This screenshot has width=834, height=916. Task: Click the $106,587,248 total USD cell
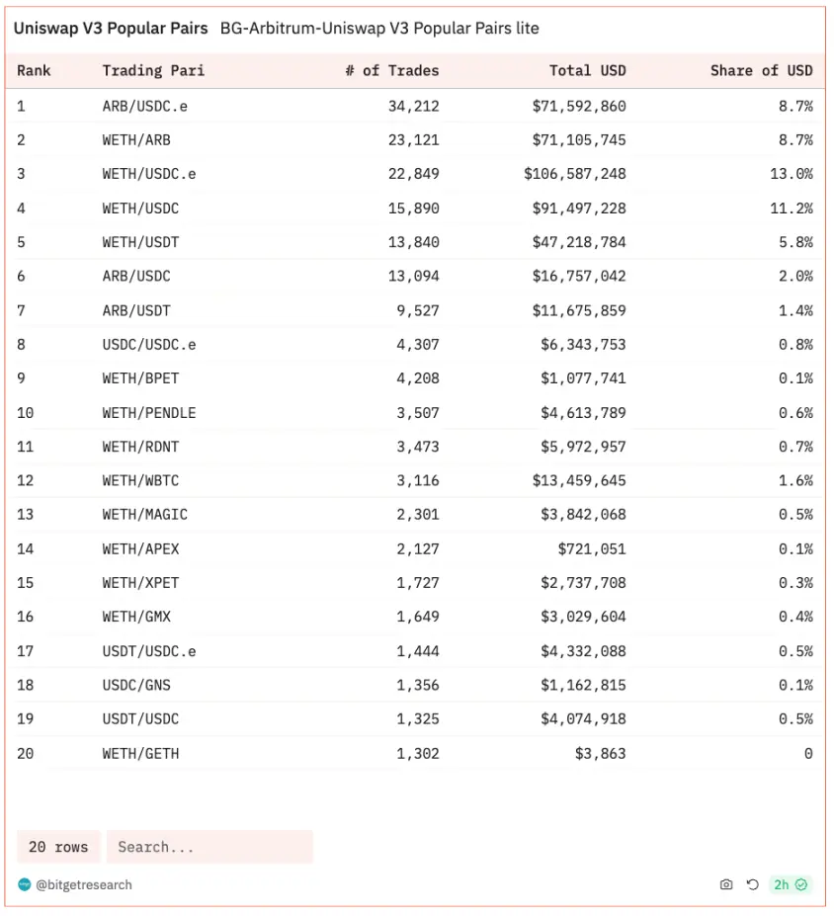point(575,174)
